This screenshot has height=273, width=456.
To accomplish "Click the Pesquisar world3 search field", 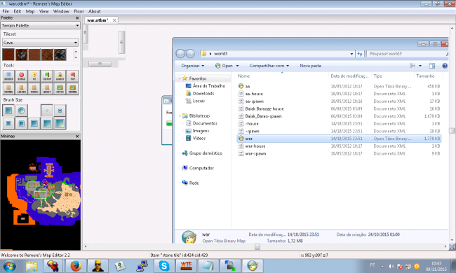I will (407, 54).
